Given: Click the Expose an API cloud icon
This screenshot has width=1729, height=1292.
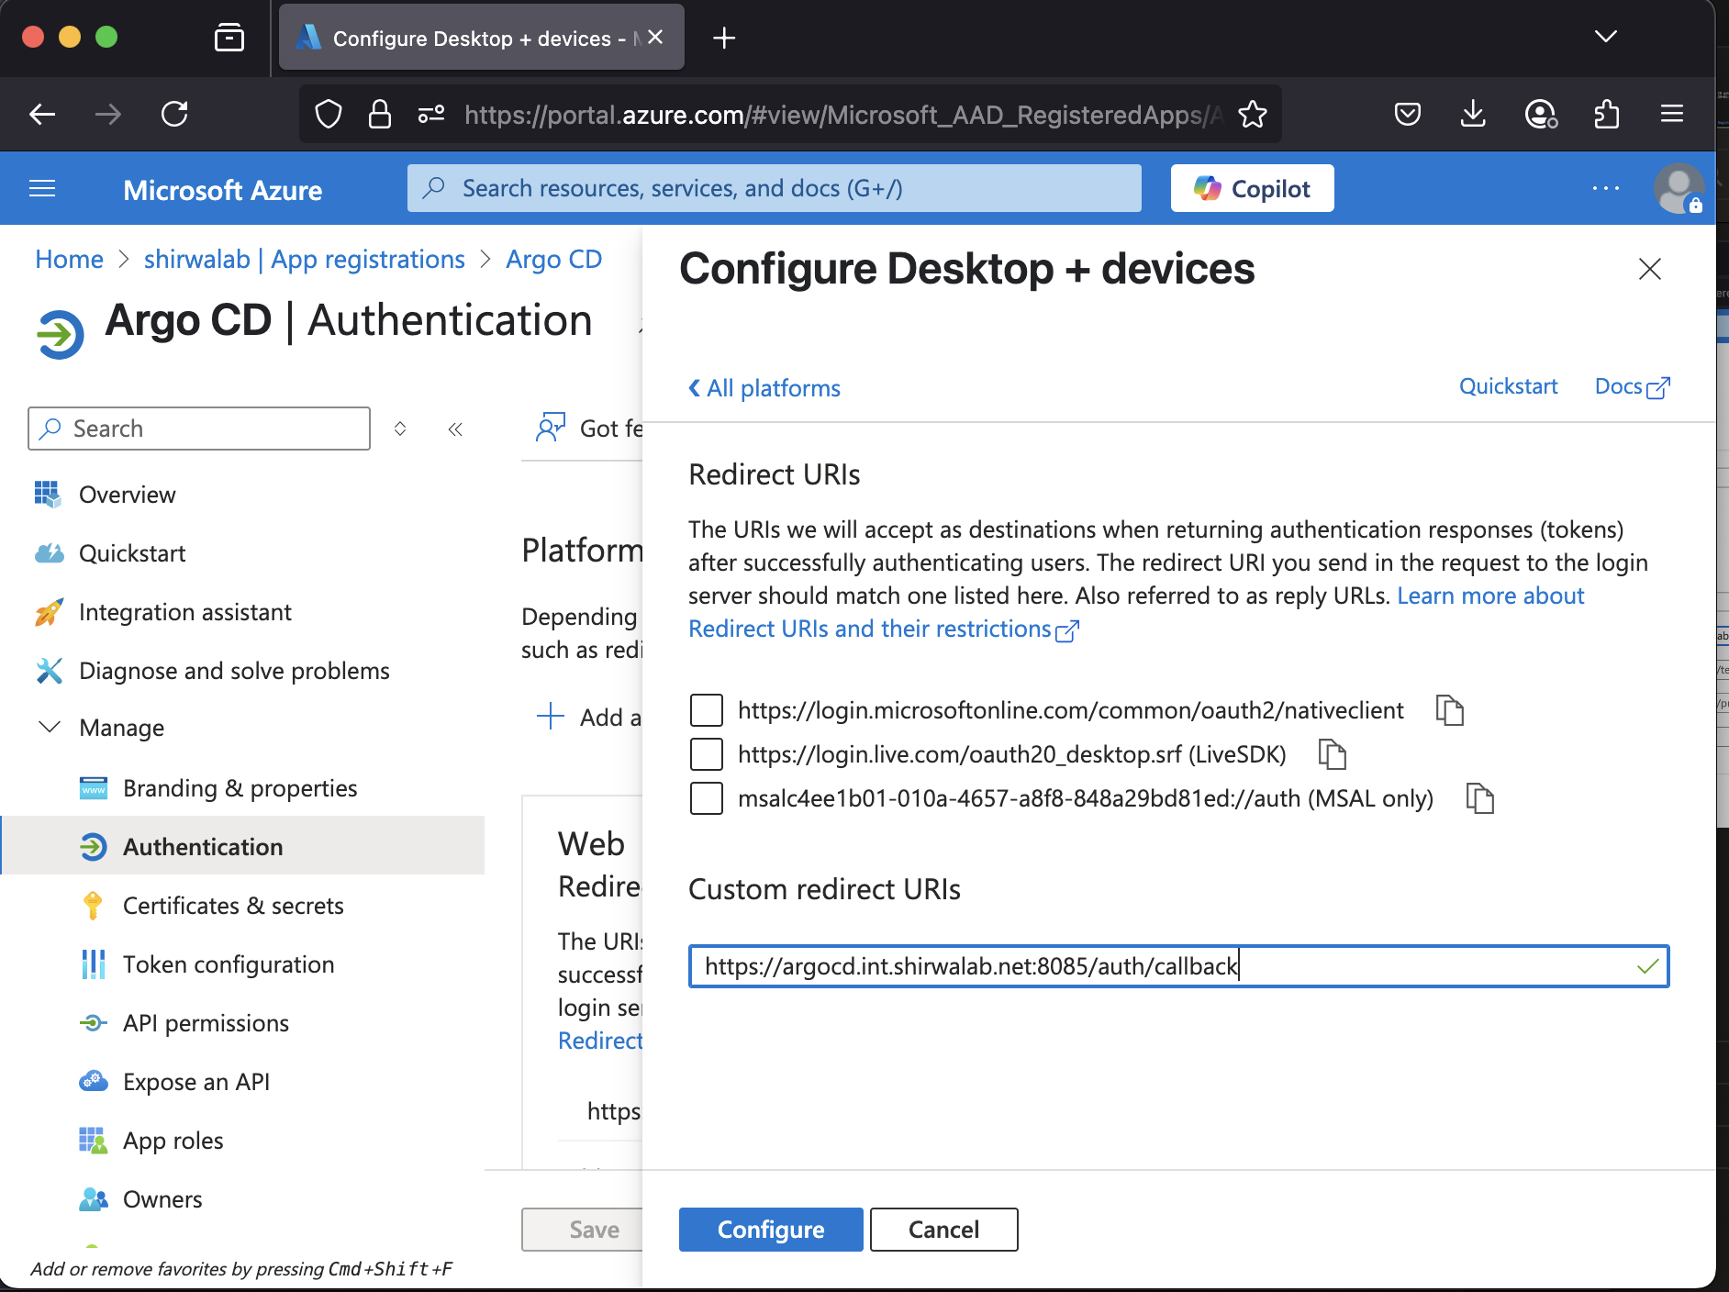Looking at the screenshot, I should point(94,1081).
